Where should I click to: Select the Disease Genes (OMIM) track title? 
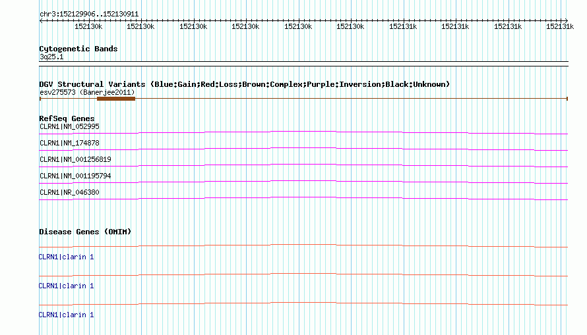(85, 232)
